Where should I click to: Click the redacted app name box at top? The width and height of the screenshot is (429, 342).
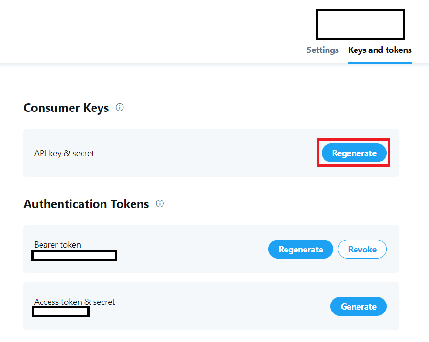[x=360, y=25]
